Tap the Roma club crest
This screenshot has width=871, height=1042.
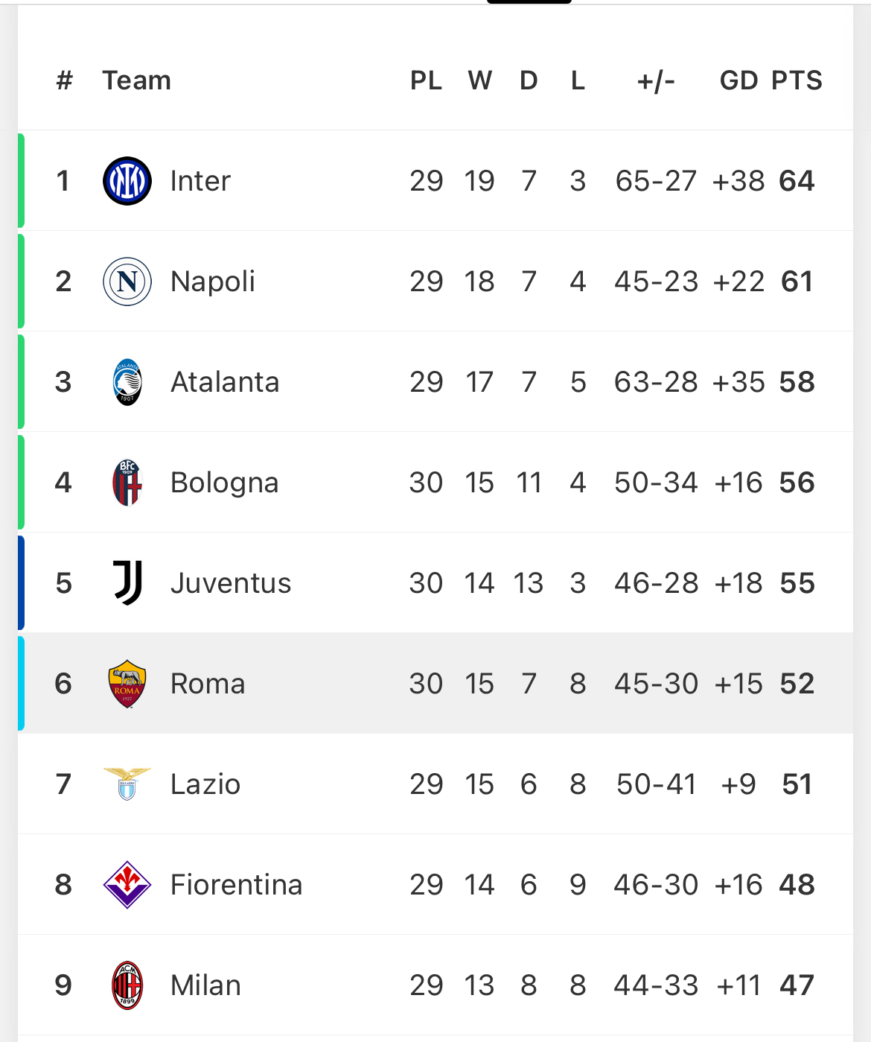pyautogui.click(x=127, y=684)
